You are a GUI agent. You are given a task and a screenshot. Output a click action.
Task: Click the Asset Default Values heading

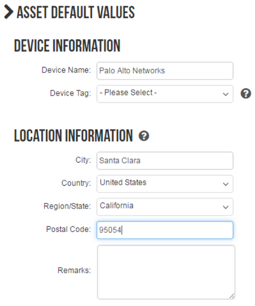coord(75,13)
